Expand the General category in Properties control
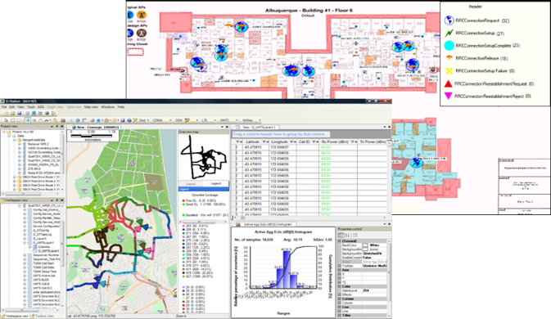Image resolution: width=551 pixels, height=319 pixels. point(339,241)
